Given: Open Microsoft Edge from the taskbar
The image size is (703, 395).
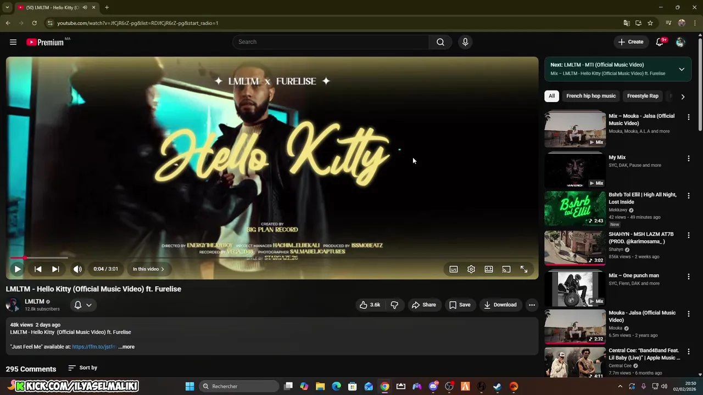Looking at the screenshot, I should [337, 386].
